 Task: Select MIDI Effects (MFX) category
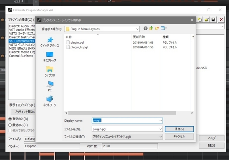[22, 49]
